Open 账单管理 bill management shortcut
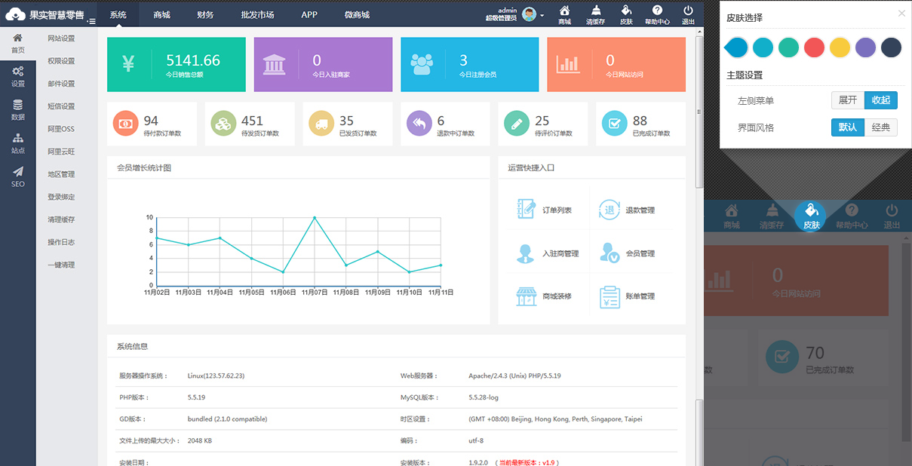The image size is (912, 466). click(628, 296)
